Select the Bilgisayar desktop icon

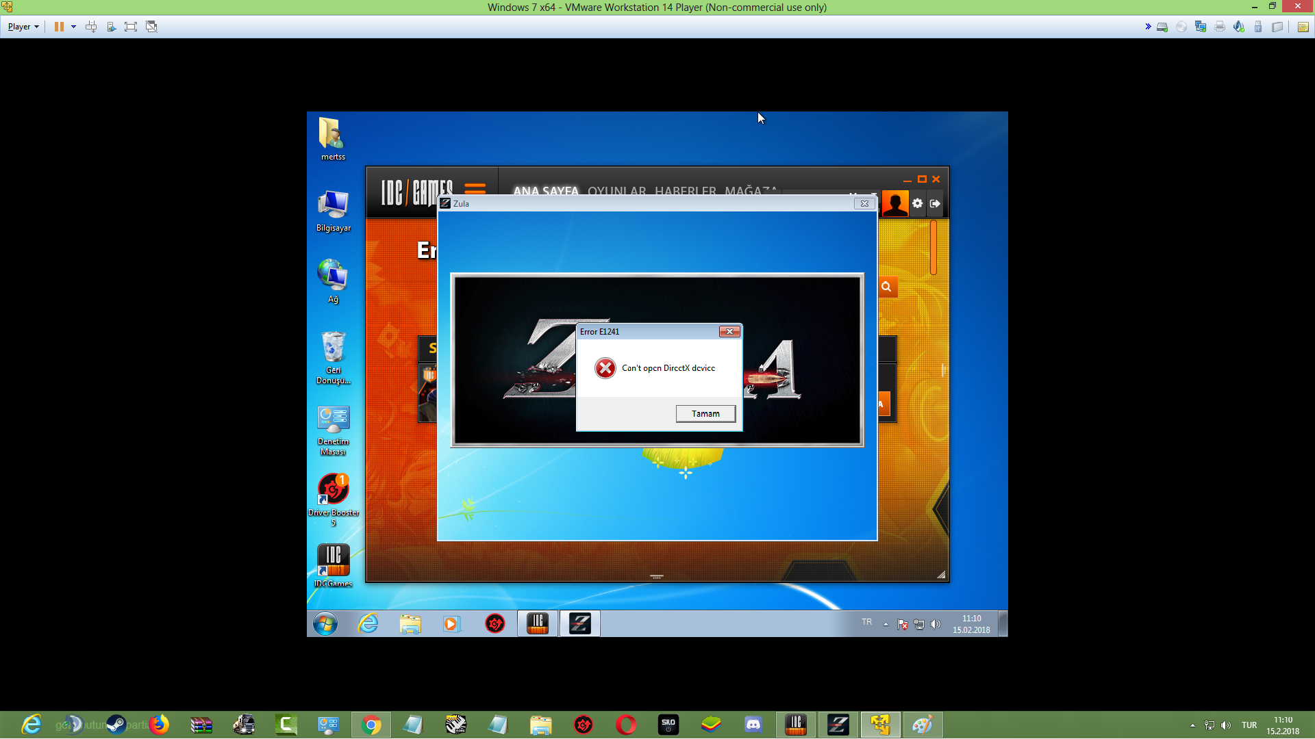click(333, 211)
